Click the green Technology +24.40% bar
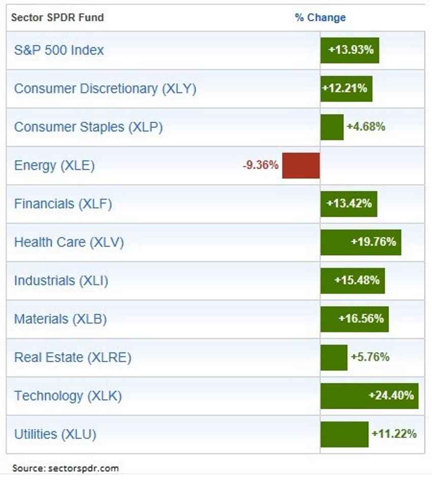 click(369, 396)
